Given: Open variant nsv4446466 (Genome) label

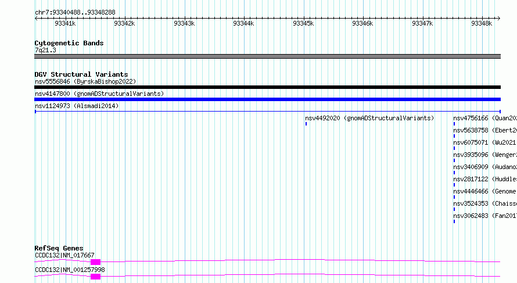Looking at the screenshot, I should pyautogui.click(x=484, y=191).
